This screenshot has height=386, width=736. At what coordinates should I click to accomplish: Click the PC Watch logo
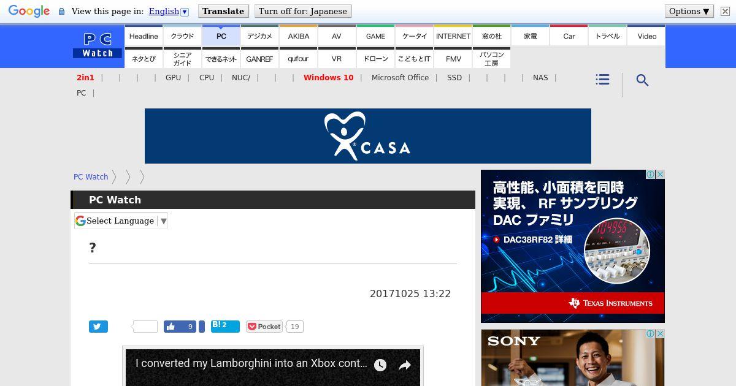pos(98,46)
